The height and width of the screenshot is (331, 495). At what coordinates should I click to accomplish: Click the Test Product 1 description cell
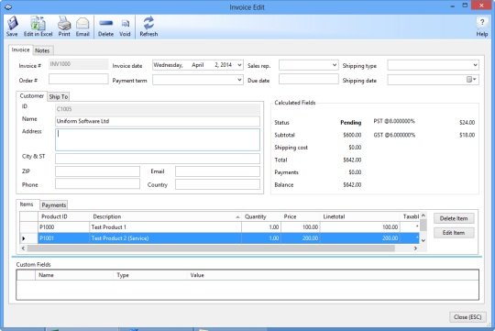coord(165,227)
